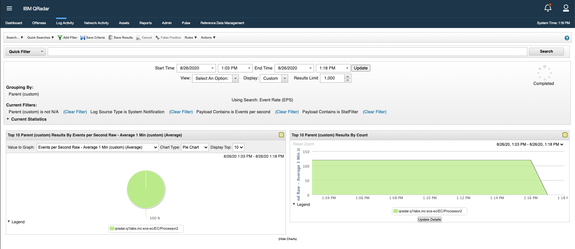575x249 pixels.
Task: Increase the Results Limit with up arrow
Action: (347, 77)
